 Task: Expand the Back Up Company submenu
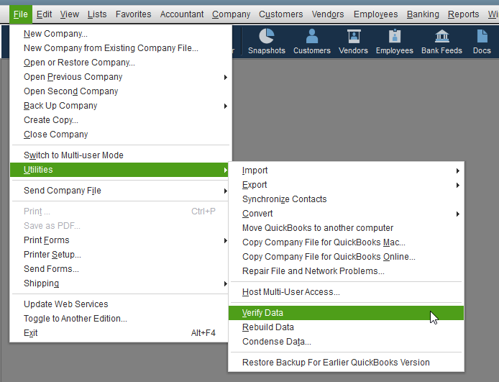click(x=60, y=106)
